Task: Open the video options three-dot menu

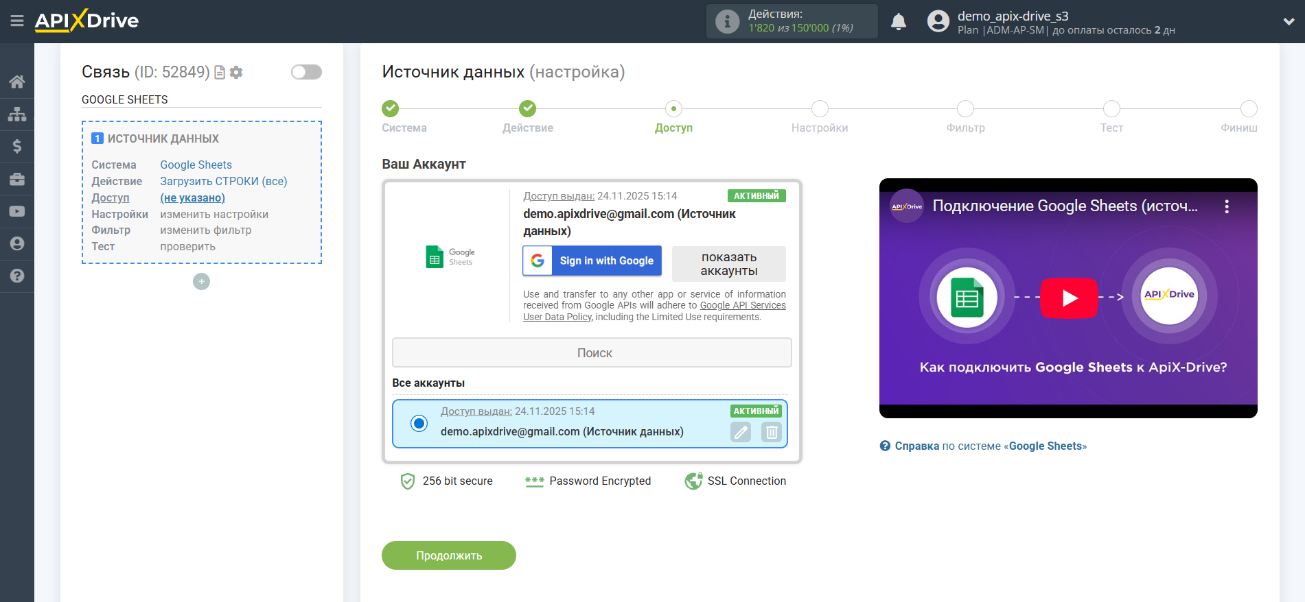Action: point(1227,206)
